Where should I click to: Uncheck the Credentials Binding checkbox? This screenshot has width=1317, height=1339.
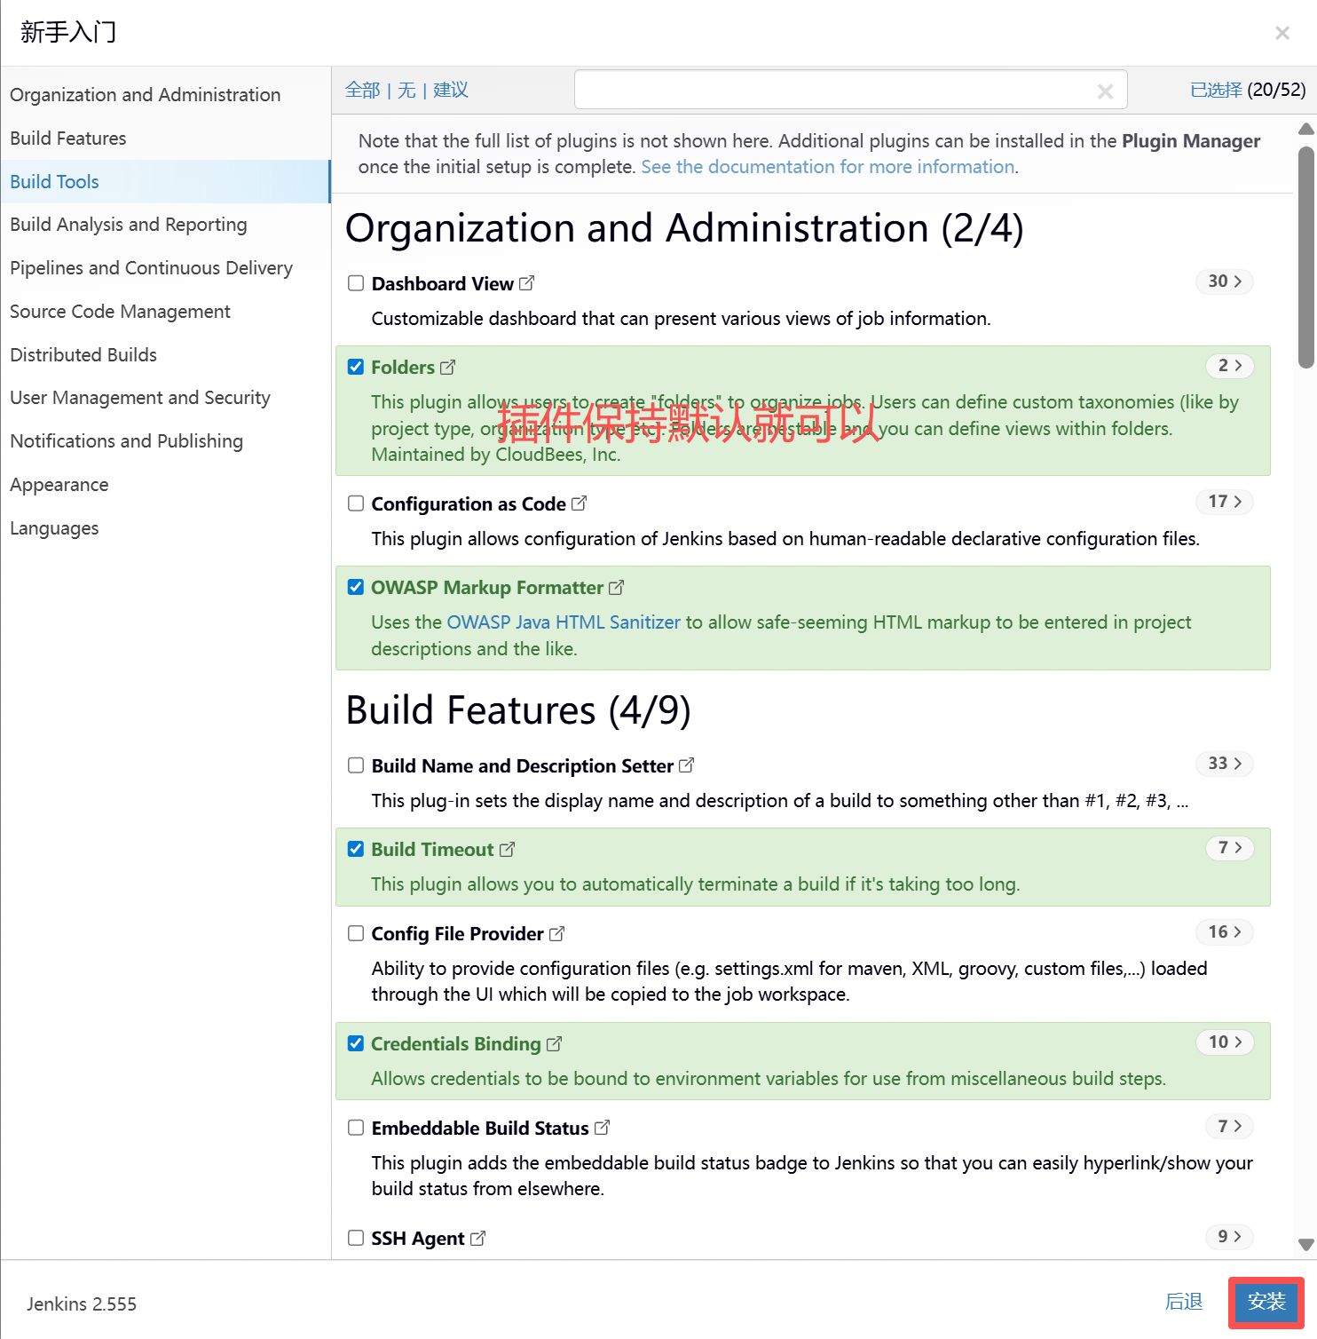[x=356, y=1043]
